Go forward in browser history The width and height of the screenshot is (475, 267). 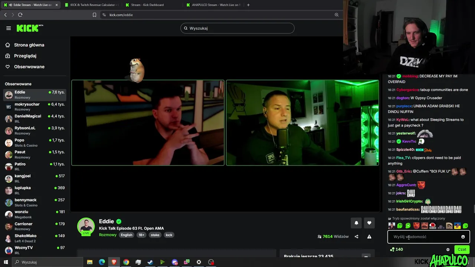13,15
